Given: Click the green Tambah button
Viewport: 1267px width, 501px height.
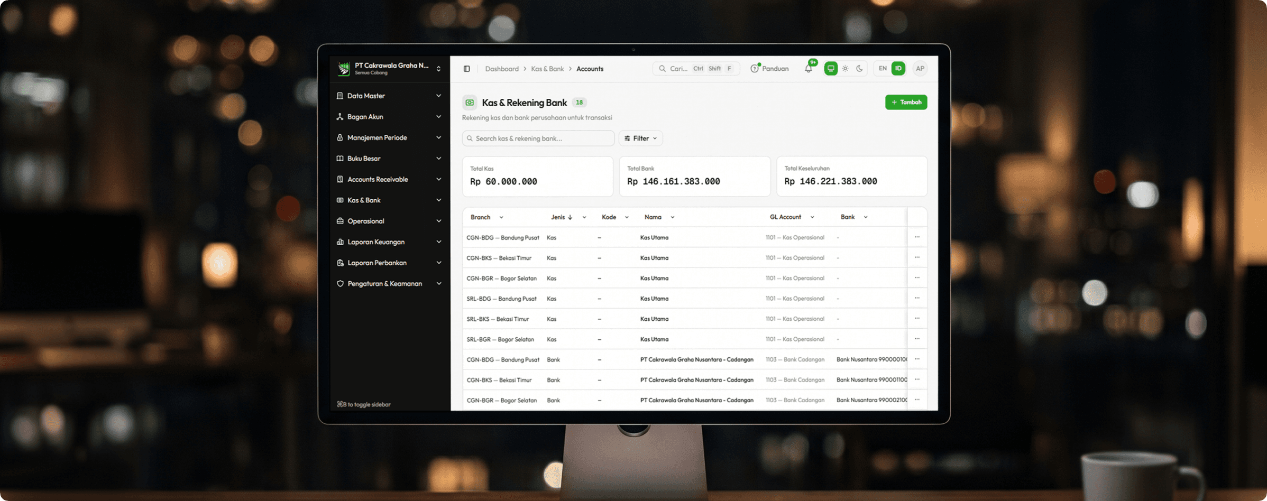Looking at the screenshot, I should point(906,103).
